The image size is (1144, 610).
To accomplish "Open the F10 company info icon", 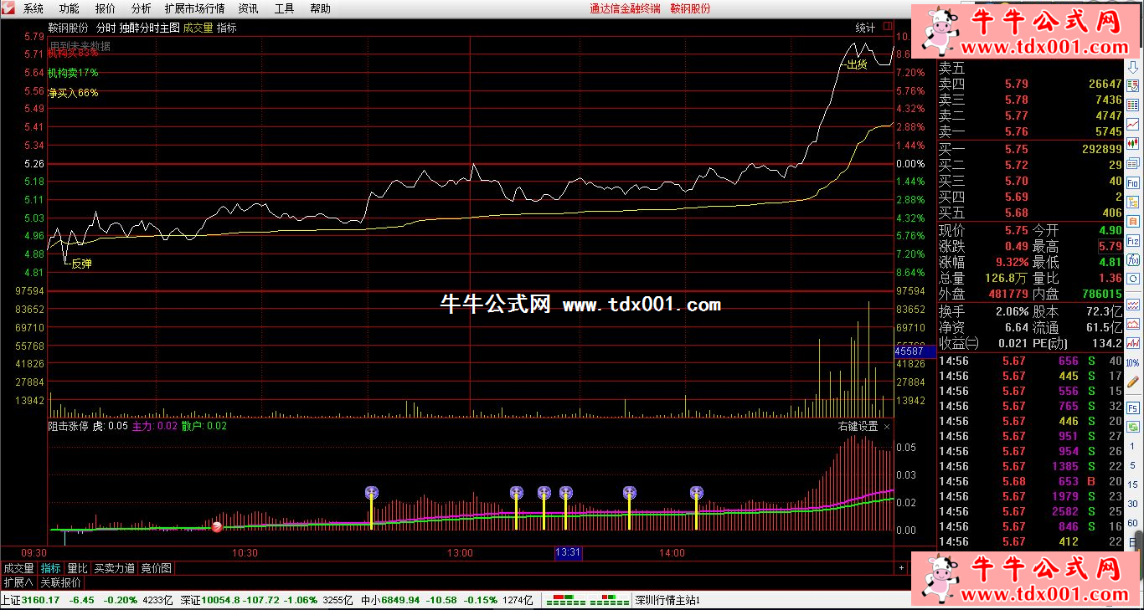I will point(1133,182).
